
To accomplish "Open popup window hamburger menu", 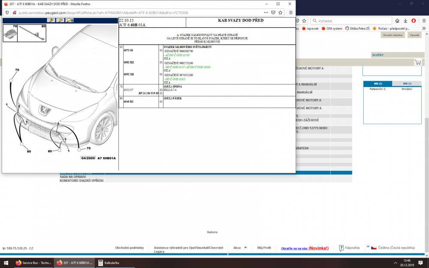I will click(290, 12).
